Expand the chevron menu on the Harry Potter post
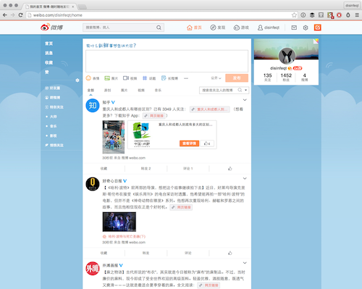362x289 pixels. (245, 178)
